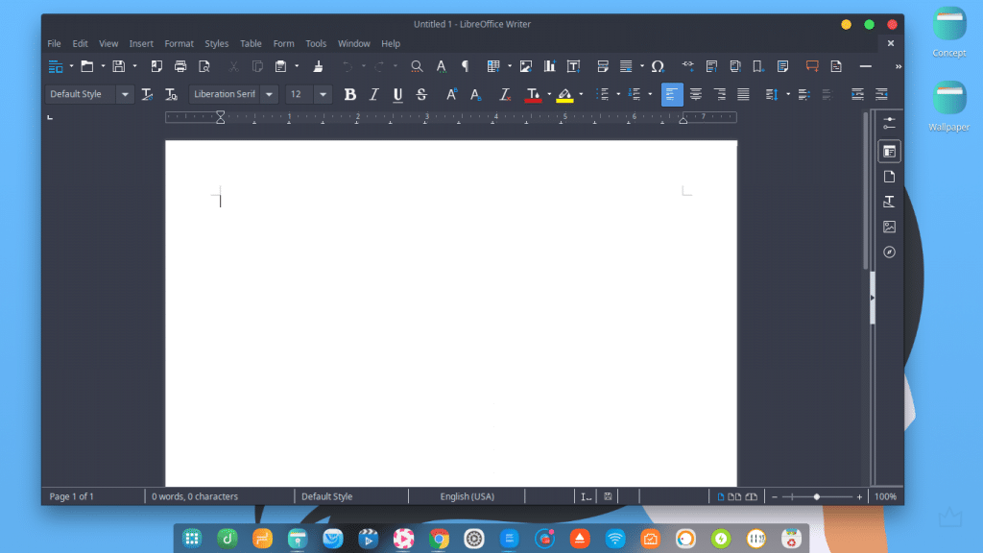Click the Paste clipboard icon
Screen dimensions: 983x553
[281, 66]
